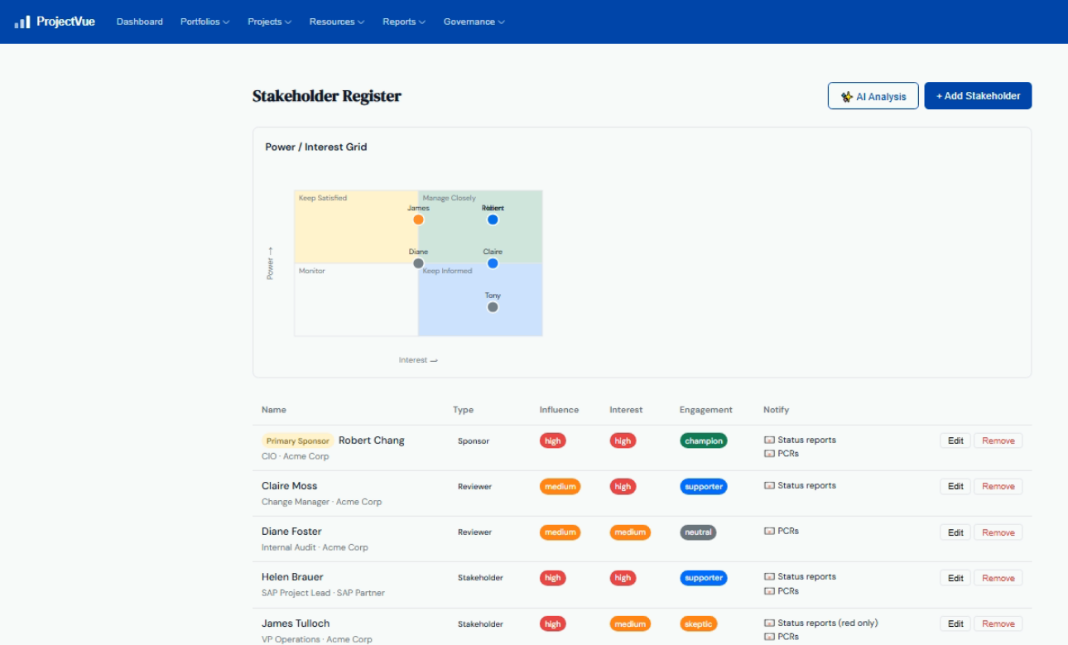Click the Manage Closely quadrant label

point(450,198)
